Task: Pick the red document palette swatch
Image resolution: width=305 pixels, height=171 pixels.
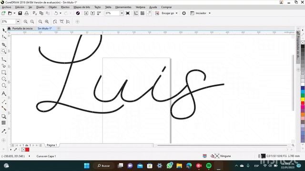Action: click(27, 150)
